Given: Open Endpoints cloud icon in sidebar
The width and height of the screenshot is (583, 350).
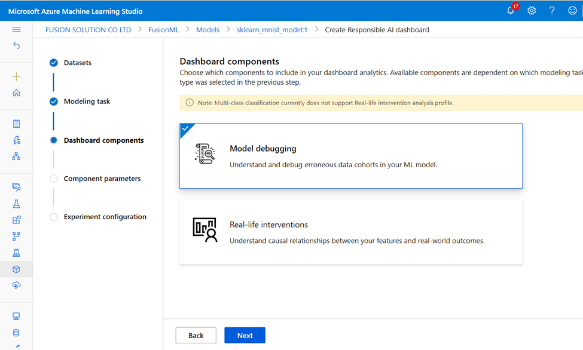Looking at the screenshot, I should click(16, 285).
